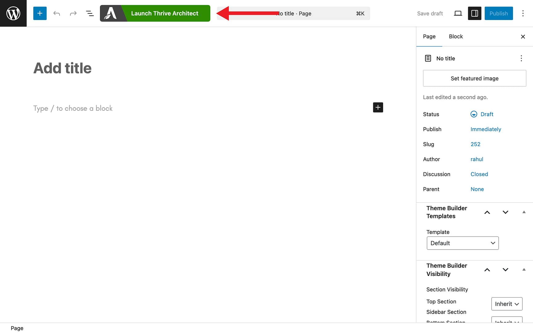The image size is (533, 333).
Task: Open the Preview desktop icon
Action: click(458, 13)
